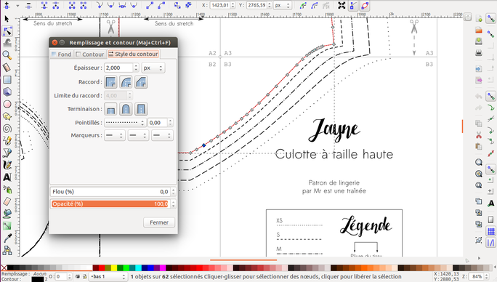Select the Pencil freehand tool

click(x=7, y=140)
